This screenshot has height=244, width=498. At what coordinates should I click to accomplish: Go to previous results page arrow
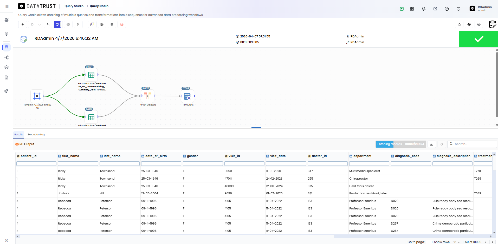[x=486, y=242]
